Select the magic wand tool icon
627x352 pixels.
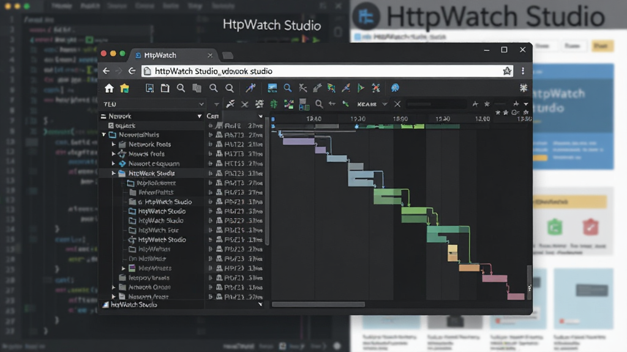click(x=250, y=88)
